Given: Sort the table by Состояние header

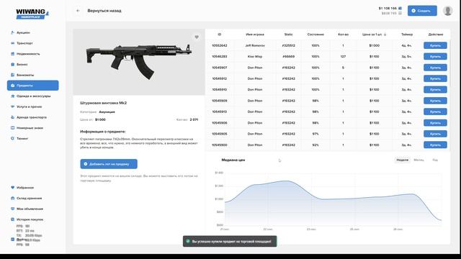Looking at the screenshot, I should point(315,35).
